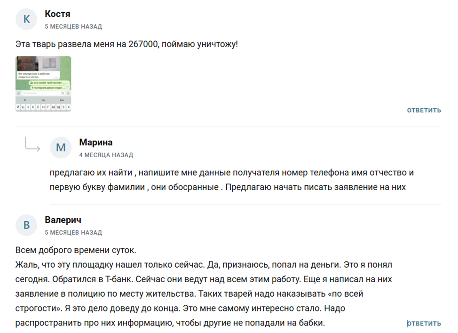Click Костя's "5 месяцев назад" timestamp
The image size is (458, 333).
[73, 27]
